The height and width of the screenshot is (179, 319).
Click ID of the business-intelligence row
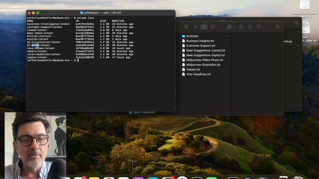(x=85, y=24)
